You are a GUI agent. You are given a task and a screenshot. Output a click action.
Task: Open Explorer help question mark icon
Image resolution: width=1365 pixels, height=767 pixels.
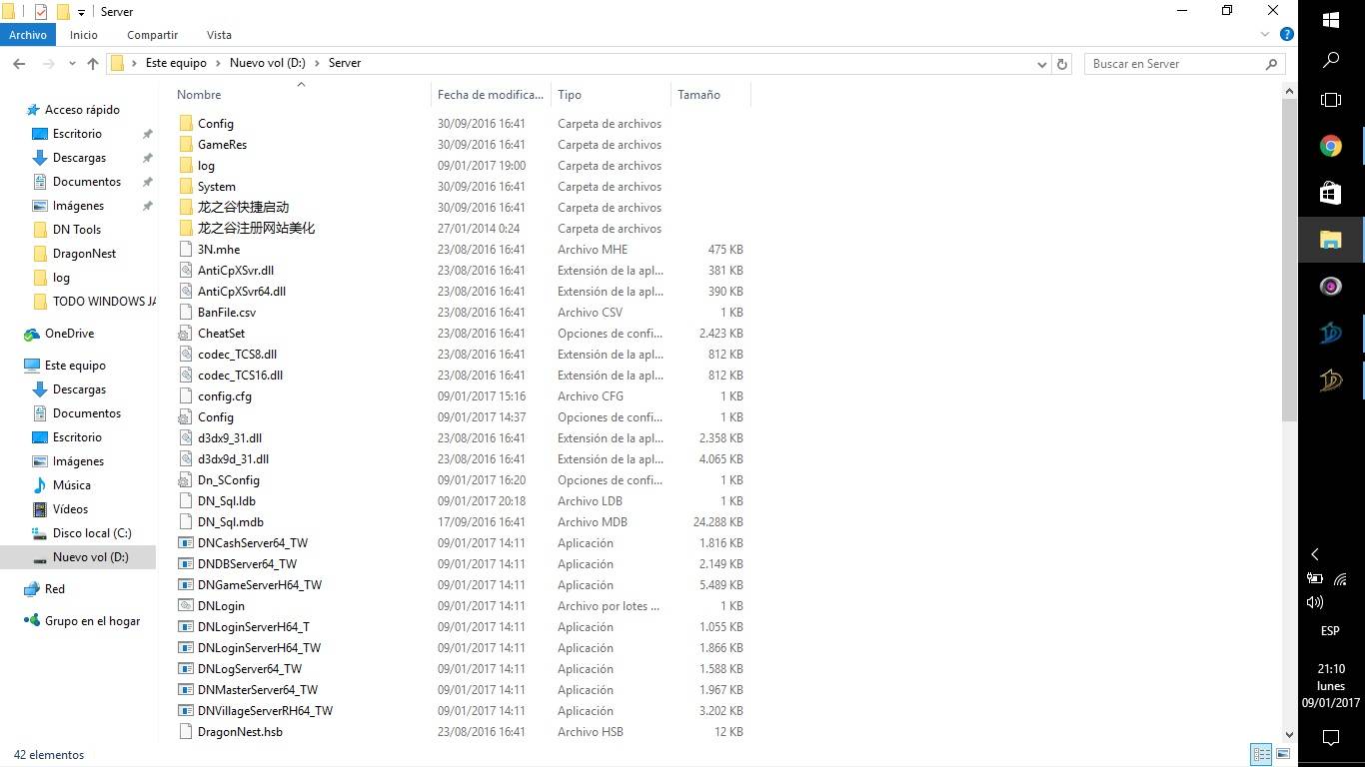(1287, 35)
